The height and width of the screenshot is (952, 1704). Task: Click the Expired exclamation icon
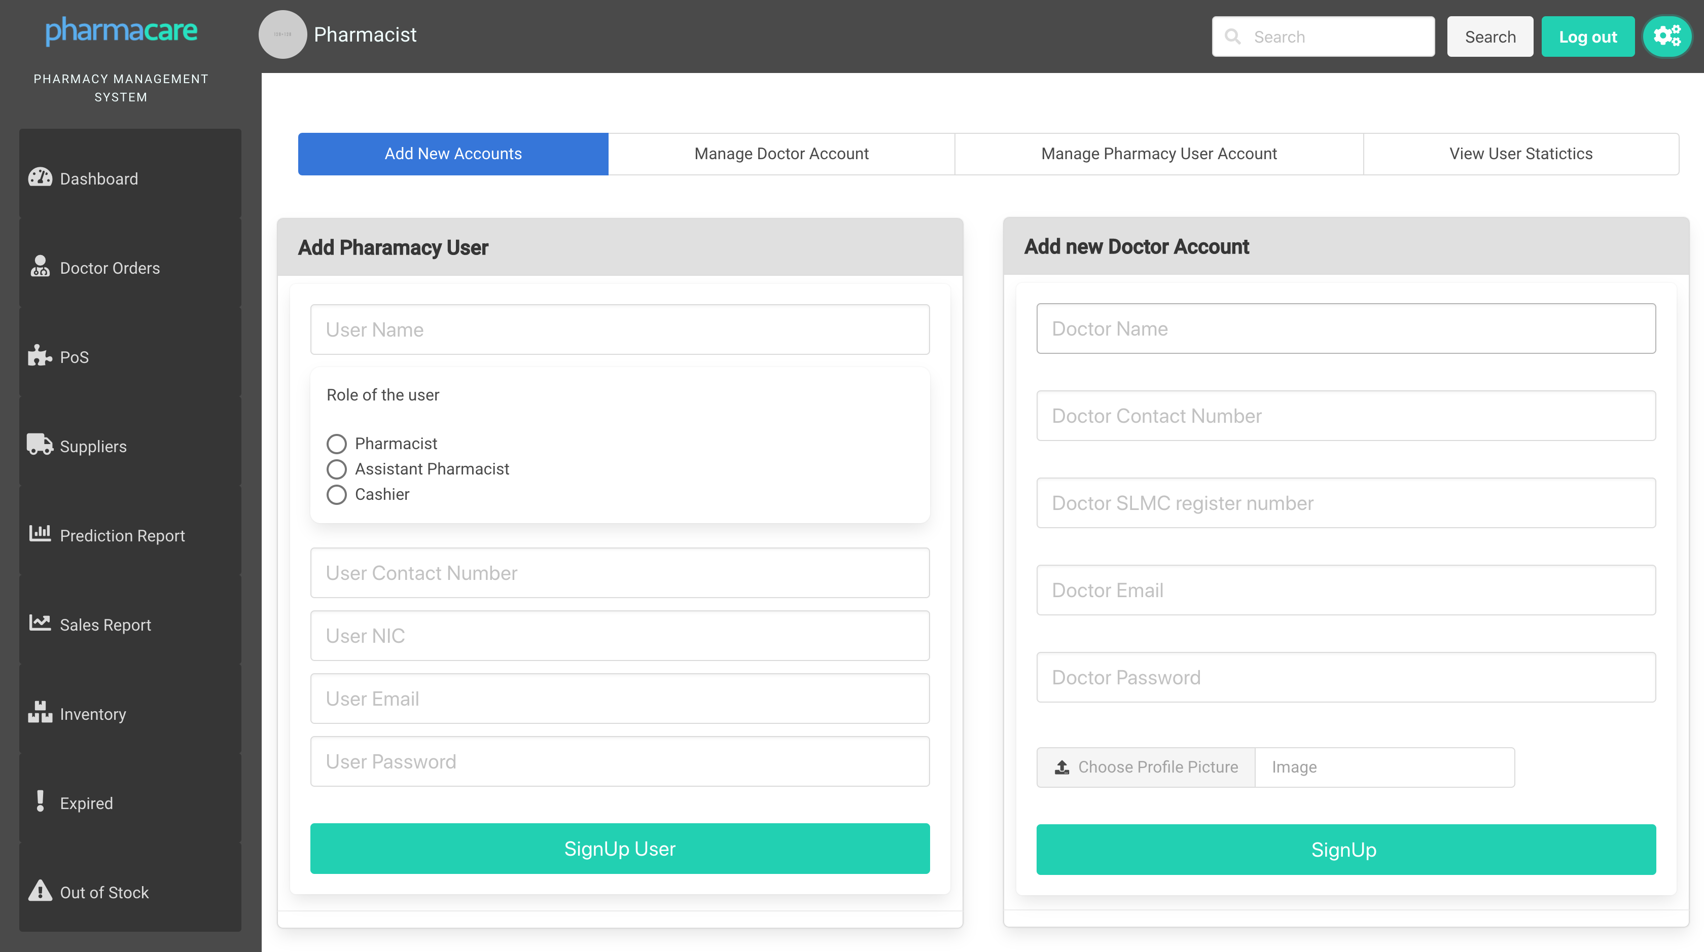40,801
